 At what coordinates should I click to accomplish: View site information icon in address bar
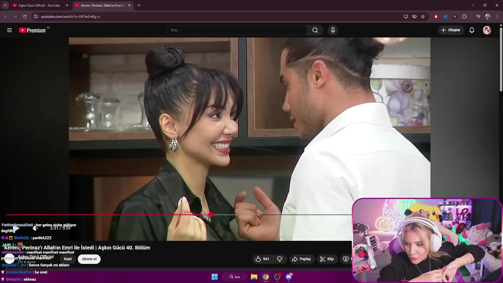(x=36, y=17)
